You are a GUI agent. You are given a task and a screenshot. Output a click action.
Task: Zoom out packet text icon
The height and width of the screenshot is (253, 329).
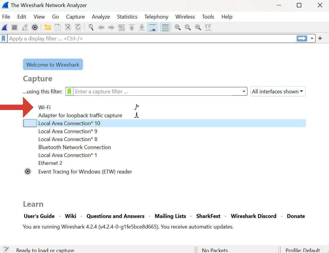coord(188,27)
